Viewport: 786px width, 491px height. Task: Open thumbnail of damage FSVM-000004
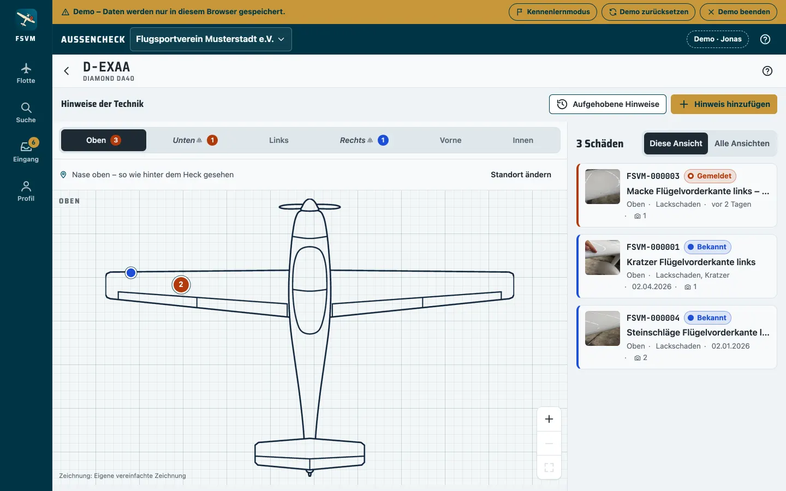tap(603, 328)
